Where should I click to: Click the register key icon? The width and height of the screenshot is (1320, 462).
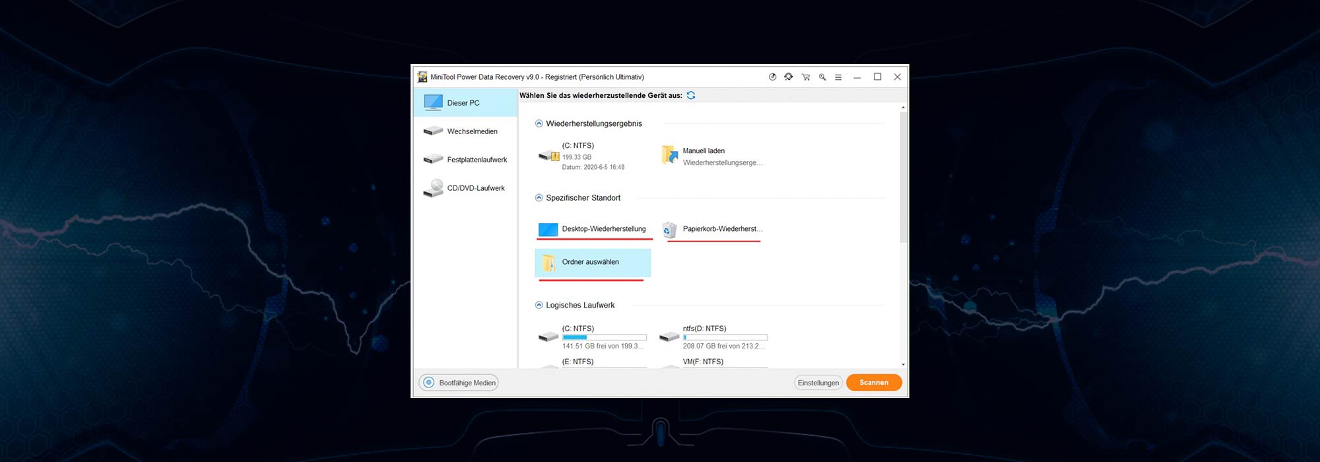[822, 77]
